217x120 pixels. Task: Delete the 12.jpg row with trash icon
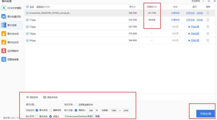tap(208, 27)
